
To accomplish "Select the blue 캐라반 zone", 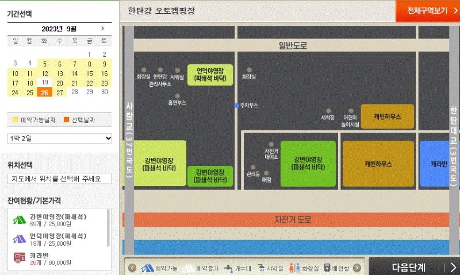I will (435, 164).
